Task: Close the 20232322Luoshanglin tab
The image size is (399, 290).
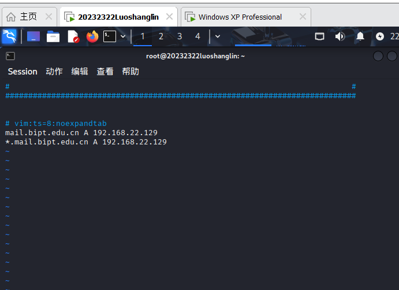Action: [169, 17]
